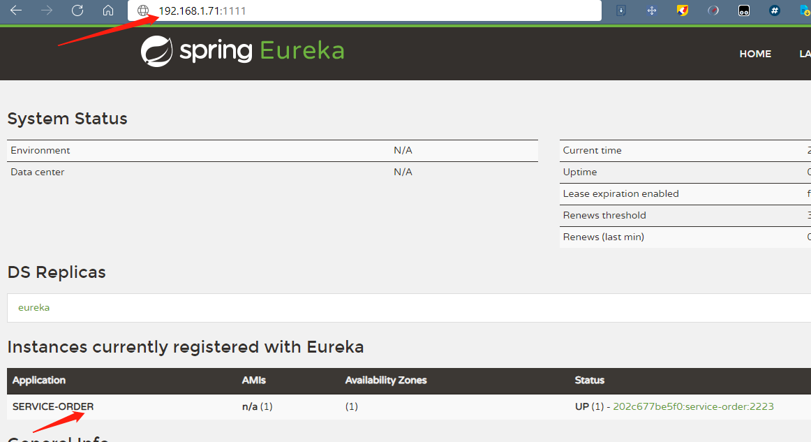Click the browser forward arrow
Image resolution: width=811 pixels, height=442 pixels.
coord(47,10)
